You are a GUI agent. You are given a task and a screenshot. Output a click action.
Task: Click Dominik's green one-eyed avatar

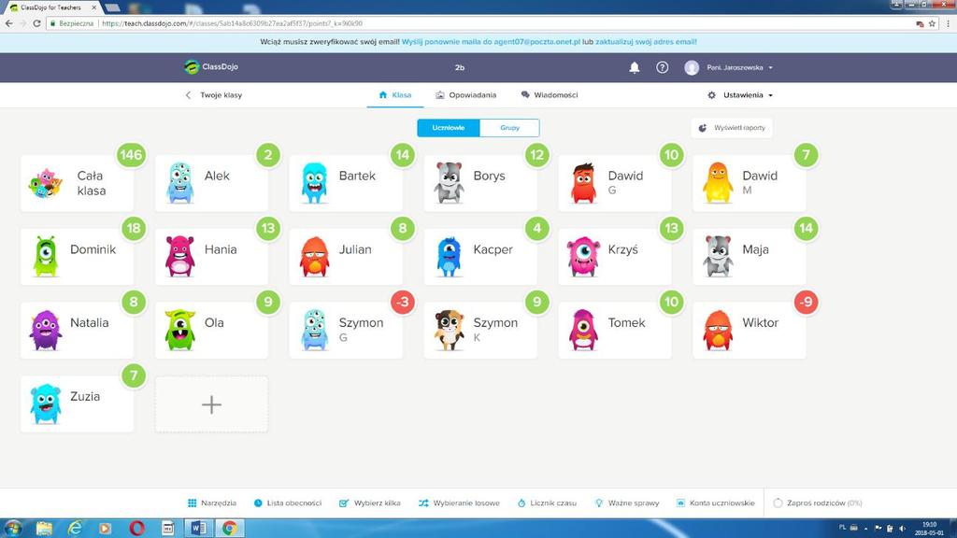click(46, 256)
